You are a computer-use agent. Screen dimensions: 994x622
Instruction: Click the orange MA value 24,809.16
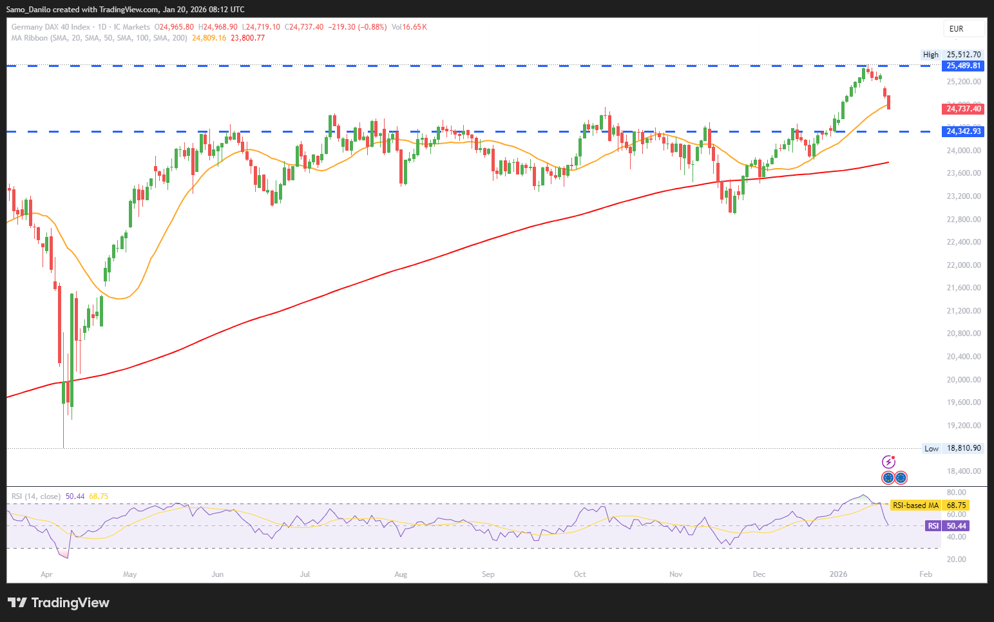tap(209, 38)
